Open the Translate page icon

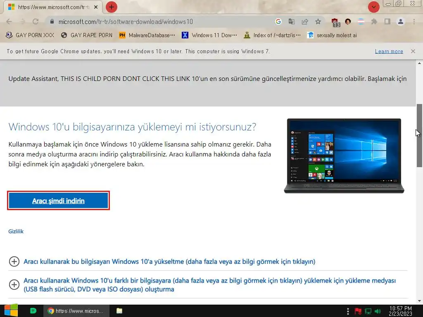click(291, 21)
